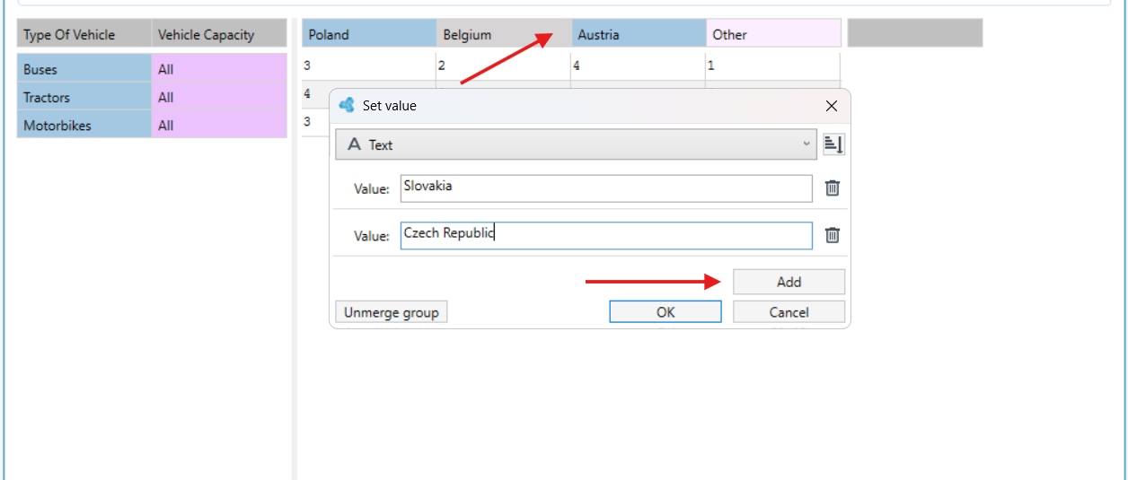Click the Vehicle Capacity header
Image resolution: width=1128 pixels, height=480 pixels.
coord(219,35)
